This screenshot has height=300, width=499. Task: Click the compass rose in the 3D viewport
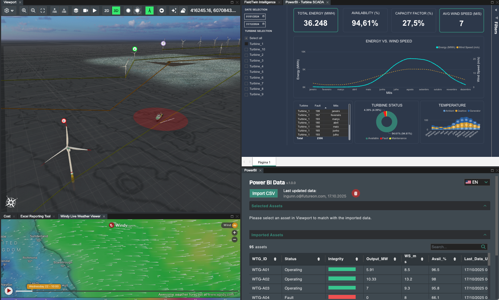pos(11,202)
